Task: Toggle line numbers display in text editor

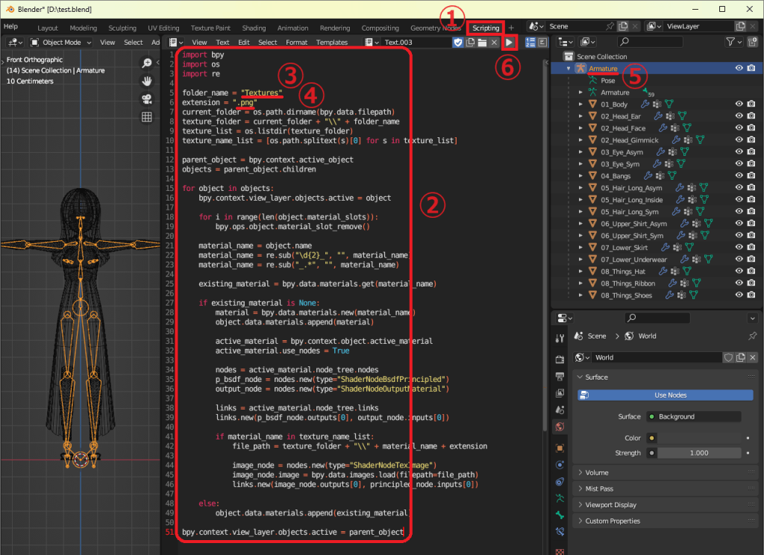Action: click(530, 43)
